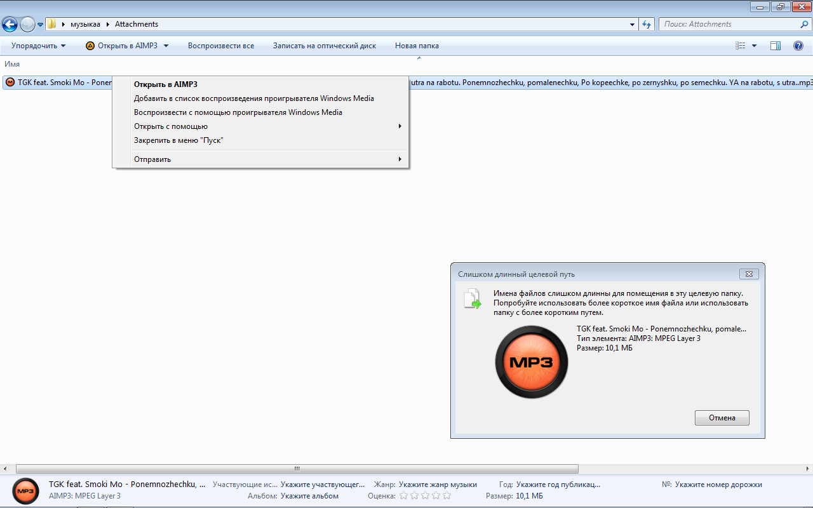
Task: Open help with the question mark icon
Action: pos(798,46)
